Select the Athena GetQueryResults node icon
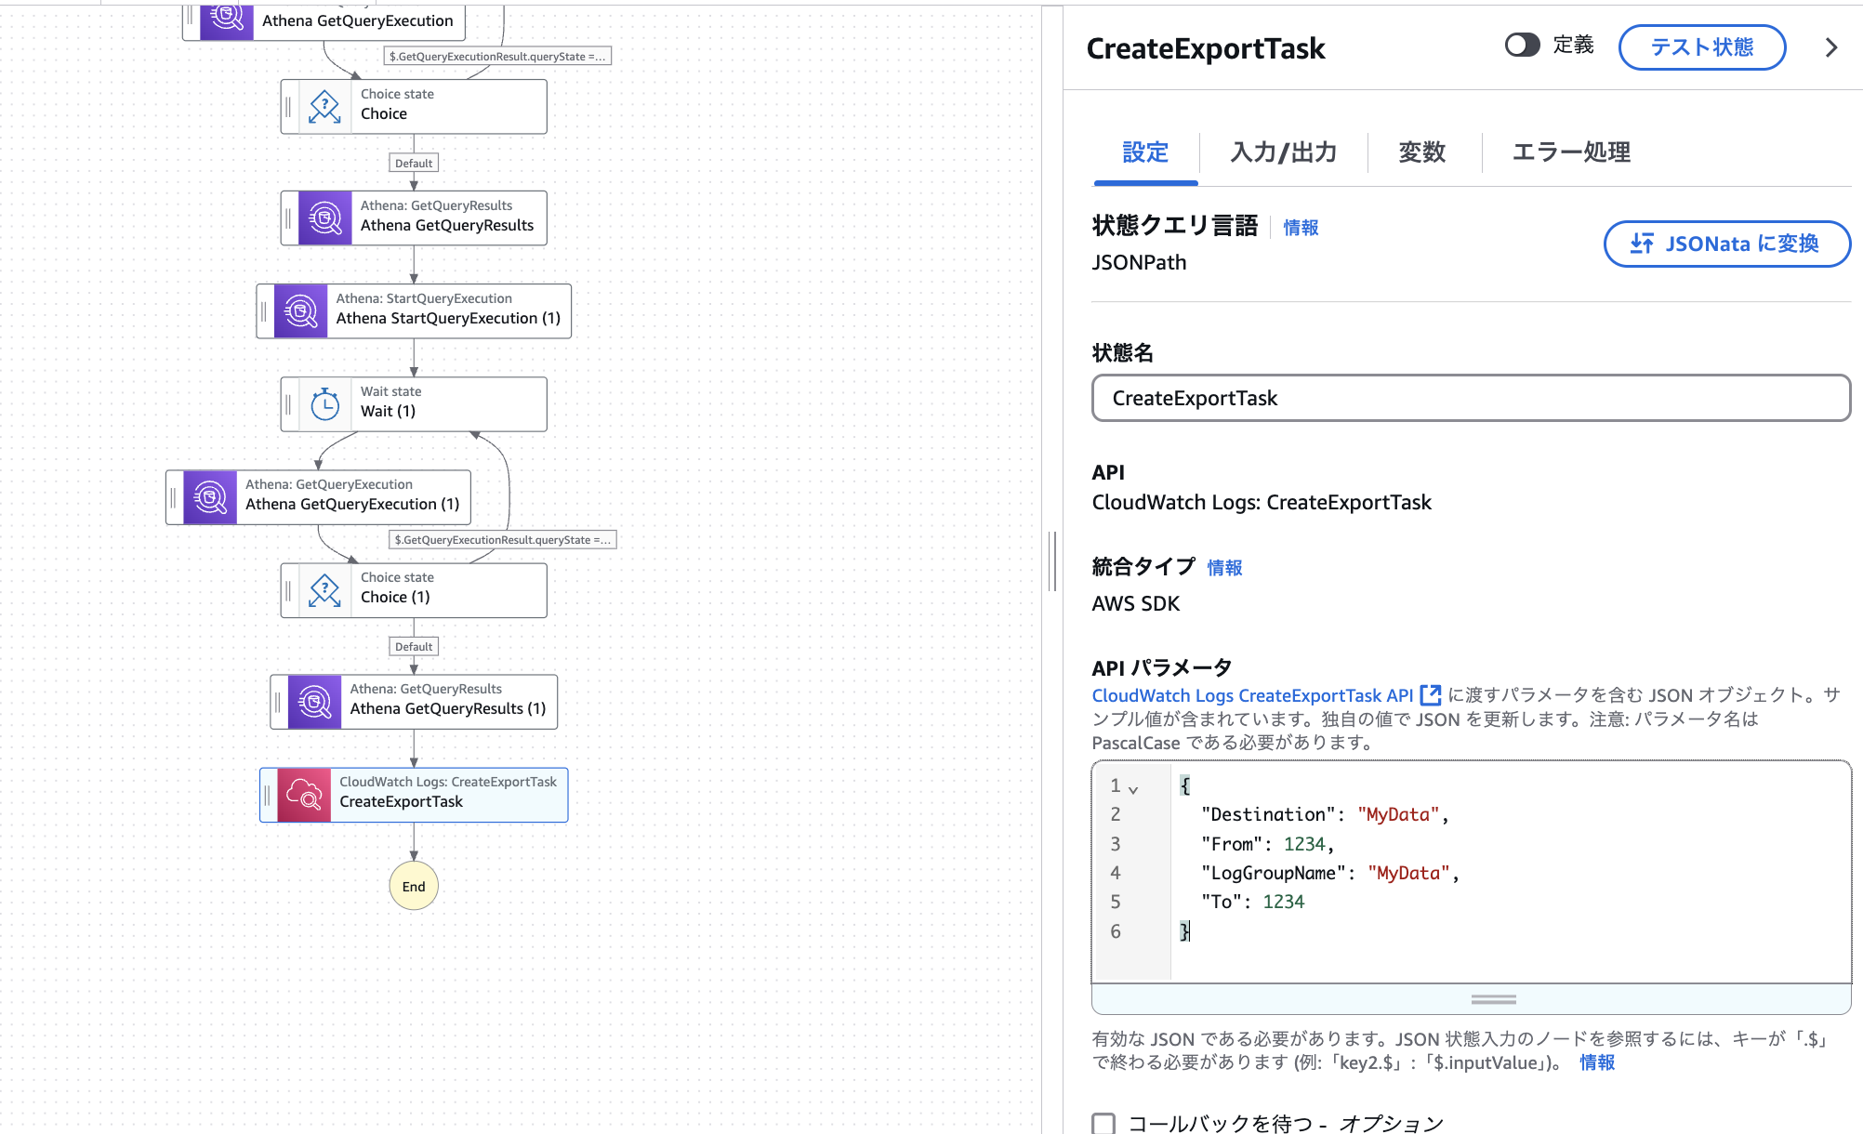This screenshot has width=1863, height=1134. pos(324,218)
